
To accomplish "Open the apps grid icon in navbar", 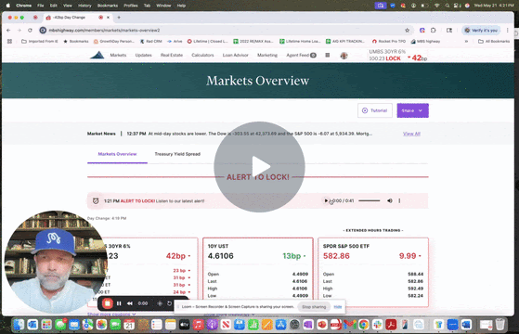I will [328, 56].
